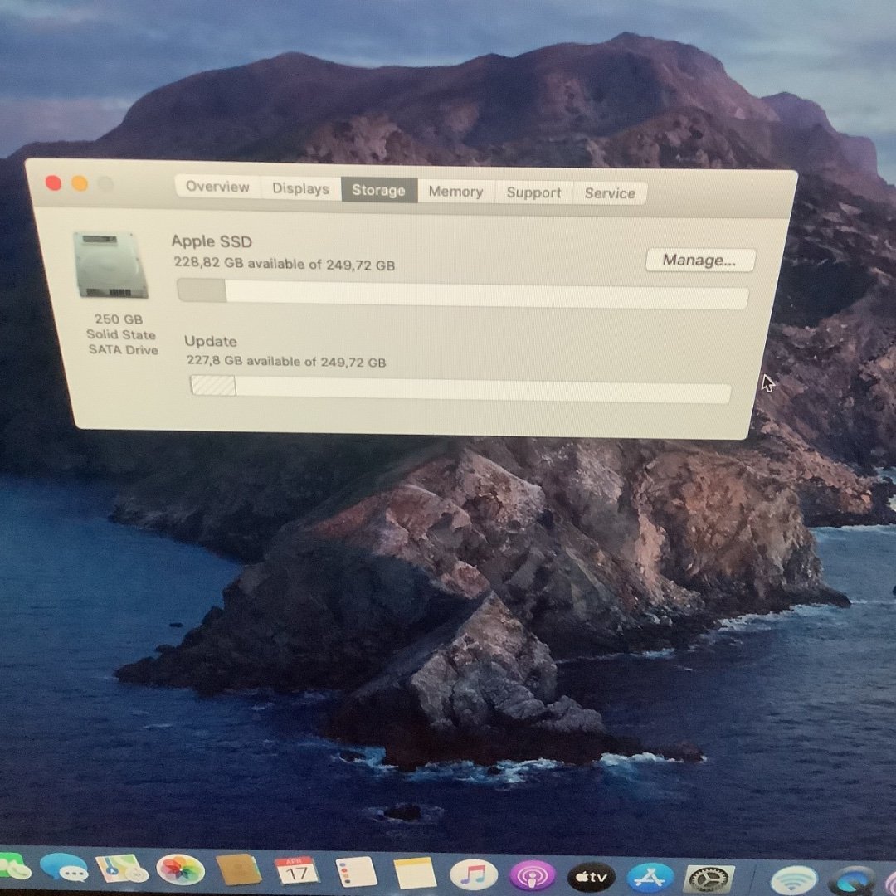This screenshot has height=896, width=896.
Task: Launch Reminders from the Dock
Action: (355, 872)
